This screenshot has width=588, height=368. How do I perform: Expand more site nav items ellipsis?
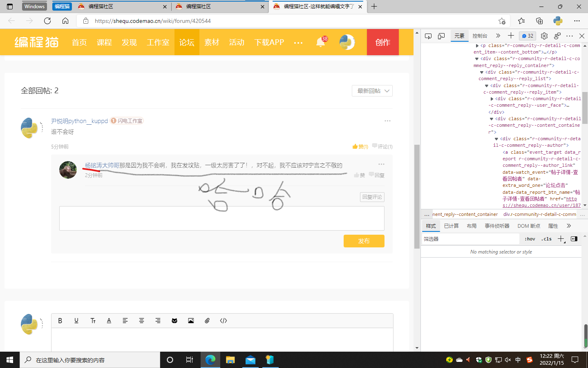click(x=298, y=43)
